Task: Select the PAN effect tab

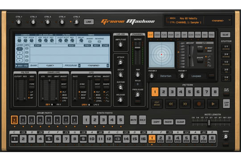Action: point(204,35)
